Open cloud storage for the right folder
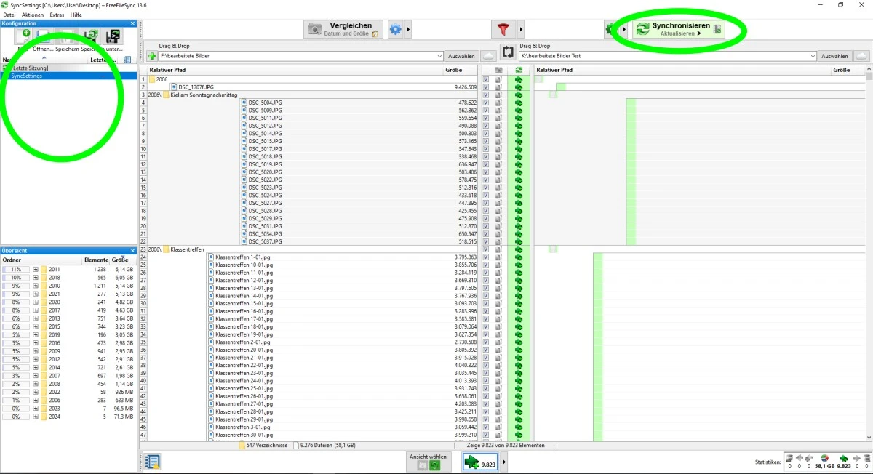 pos(862,56)
